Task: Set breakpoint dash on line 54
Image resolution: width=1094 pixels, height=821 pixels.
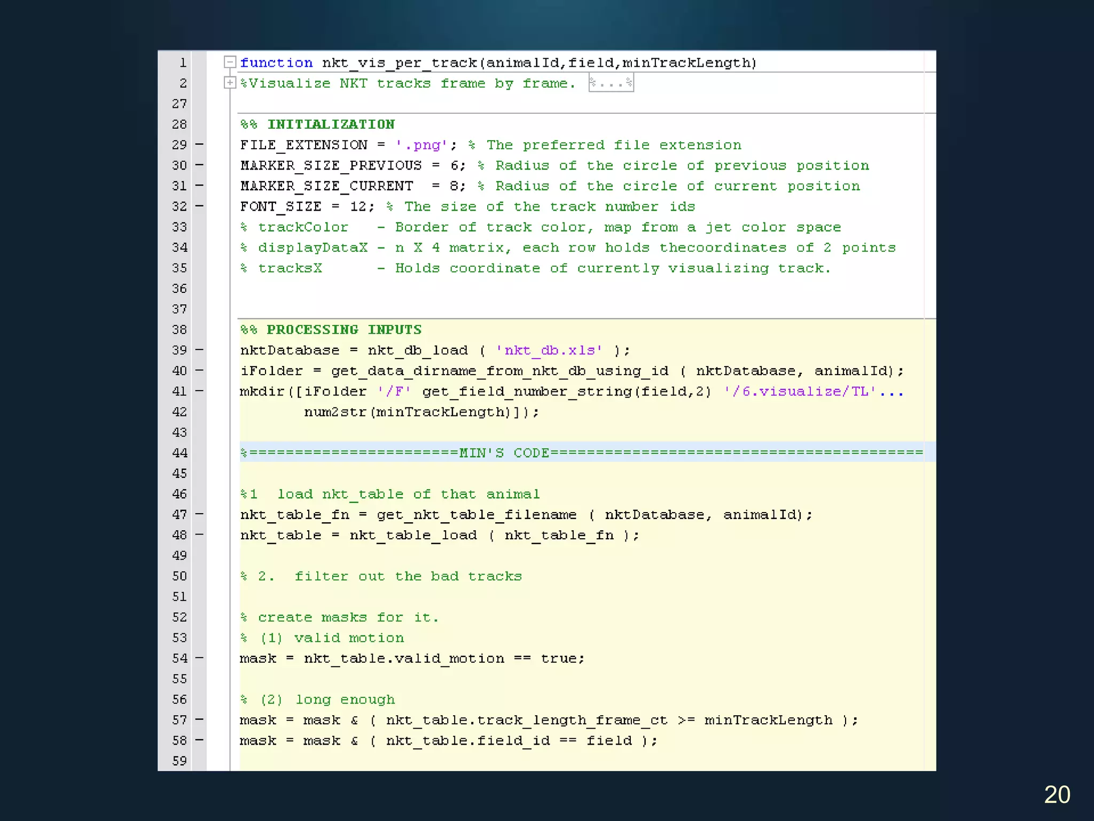Action: [199, 658]
